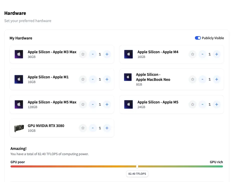Click the 'Apple Silicon - Apple M1' label
Screen dimensions: 238x182
click(x=48, y=77)
